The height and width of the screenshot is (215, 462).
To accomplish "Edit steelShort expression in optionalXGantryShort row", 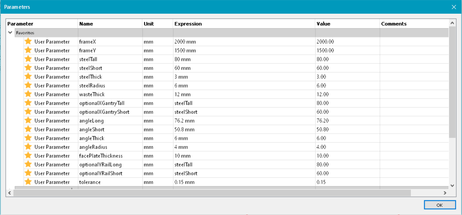I will pyautogui.click(x=244, y=112).
